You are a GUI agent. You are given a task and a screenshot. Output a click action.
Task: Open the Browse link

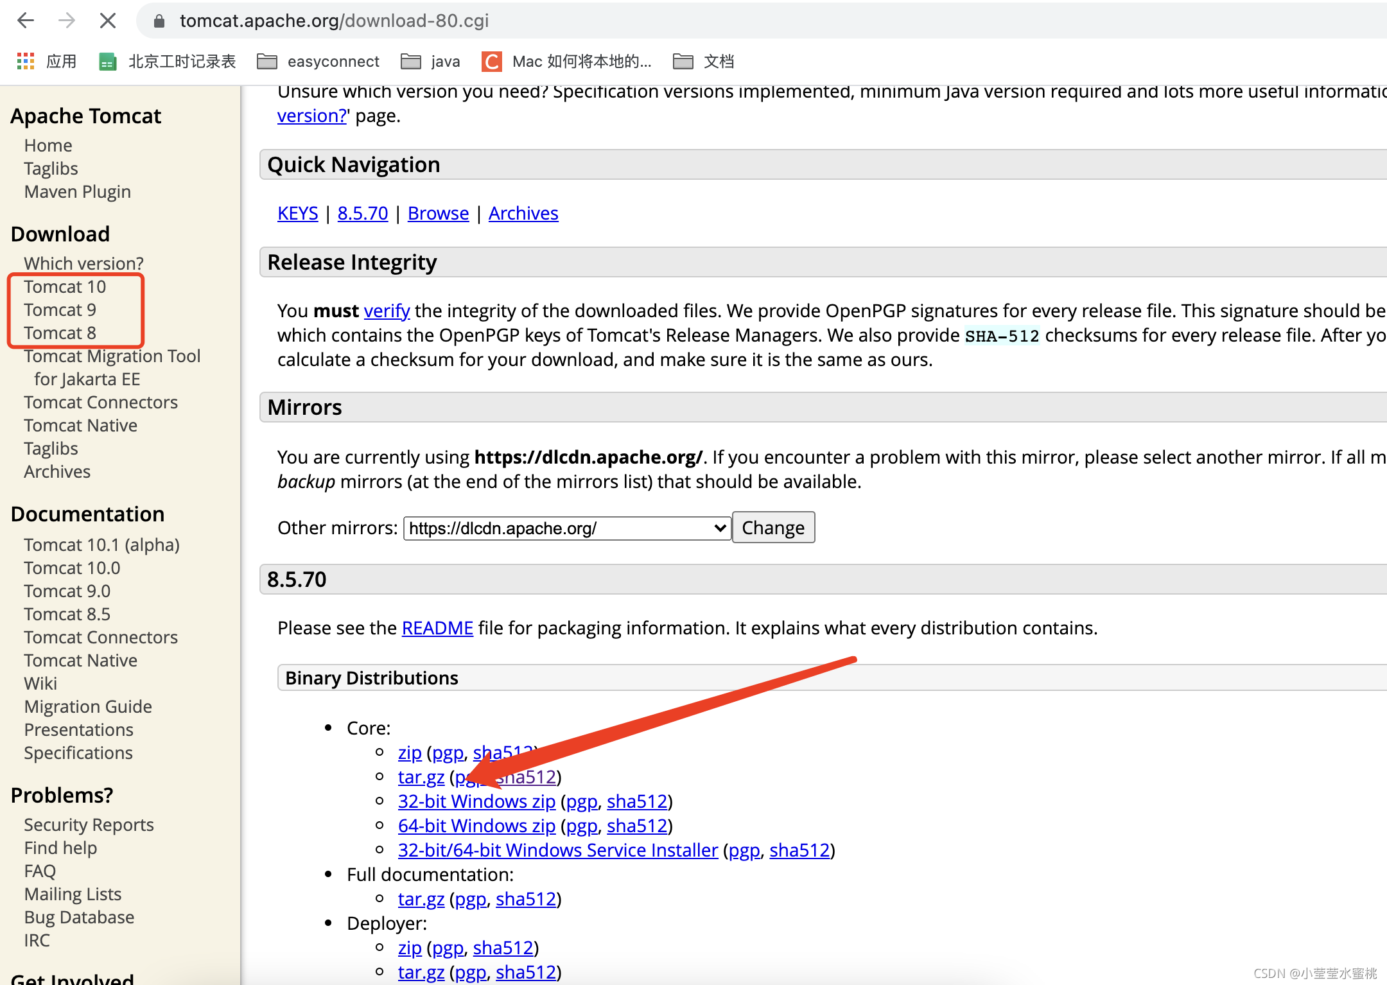[438, 213]
